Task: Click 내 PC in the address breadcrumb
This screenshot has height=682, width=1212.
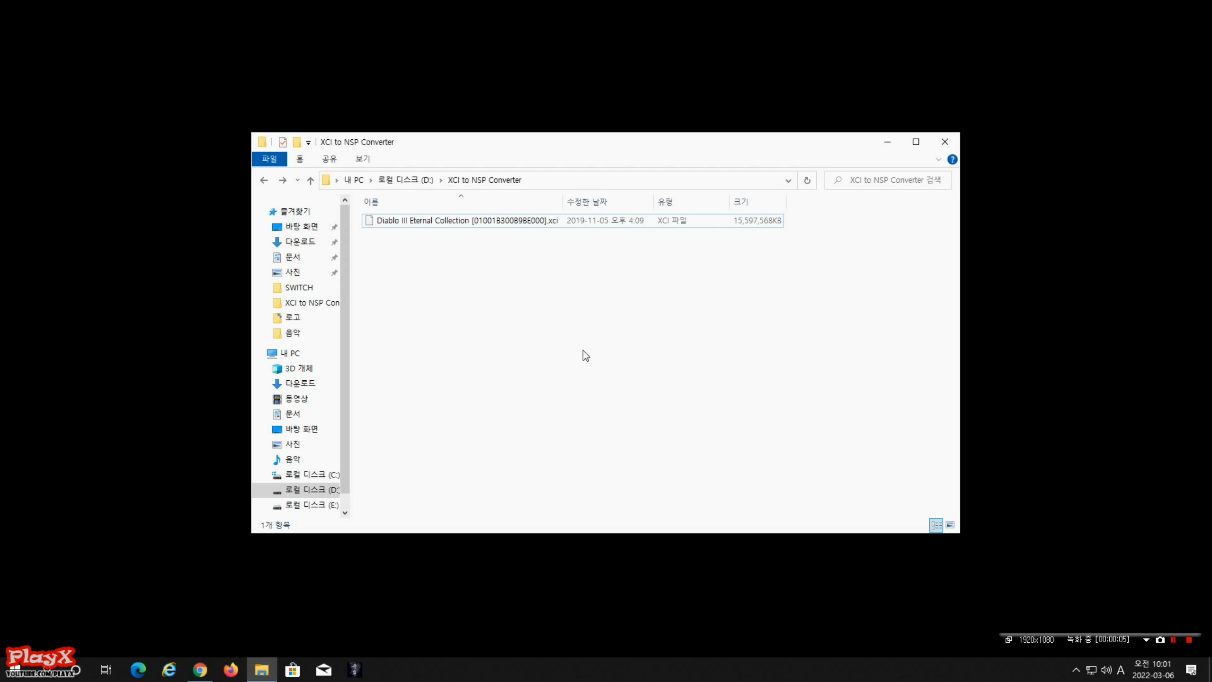Action: 354,180
